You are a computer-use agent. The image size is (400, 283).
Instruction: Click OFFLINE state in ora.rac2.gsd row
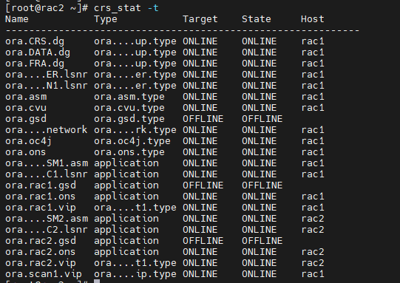point(262,241)
